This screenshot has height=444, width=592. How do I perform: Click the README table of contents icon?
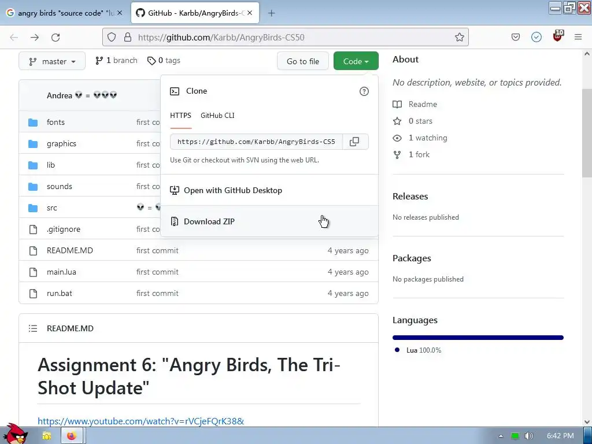pos(33,328)
